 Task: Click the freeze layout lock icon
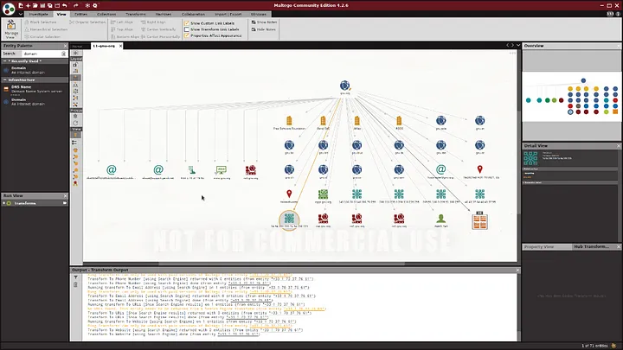(x=75, y=64)
